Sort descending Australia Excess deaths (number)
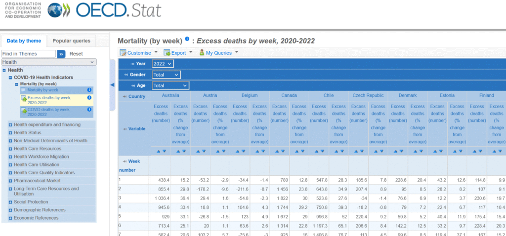Screen dimensions: 506x236 pos(164,151)
